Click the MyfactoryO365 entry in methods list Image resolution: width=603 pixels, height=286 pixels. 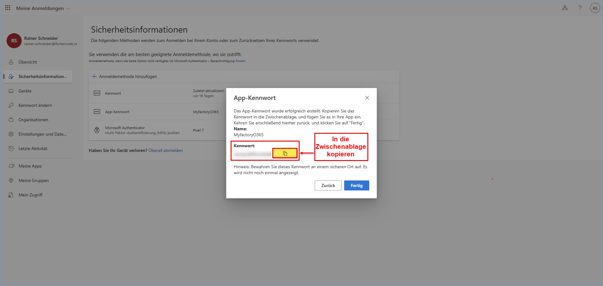206,112
